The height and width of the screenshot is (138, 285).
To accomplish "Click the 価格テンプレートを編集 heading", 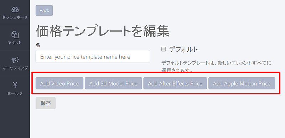I will (x=103, y=31).
